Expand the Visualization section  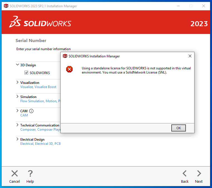(x=18, y=82)
